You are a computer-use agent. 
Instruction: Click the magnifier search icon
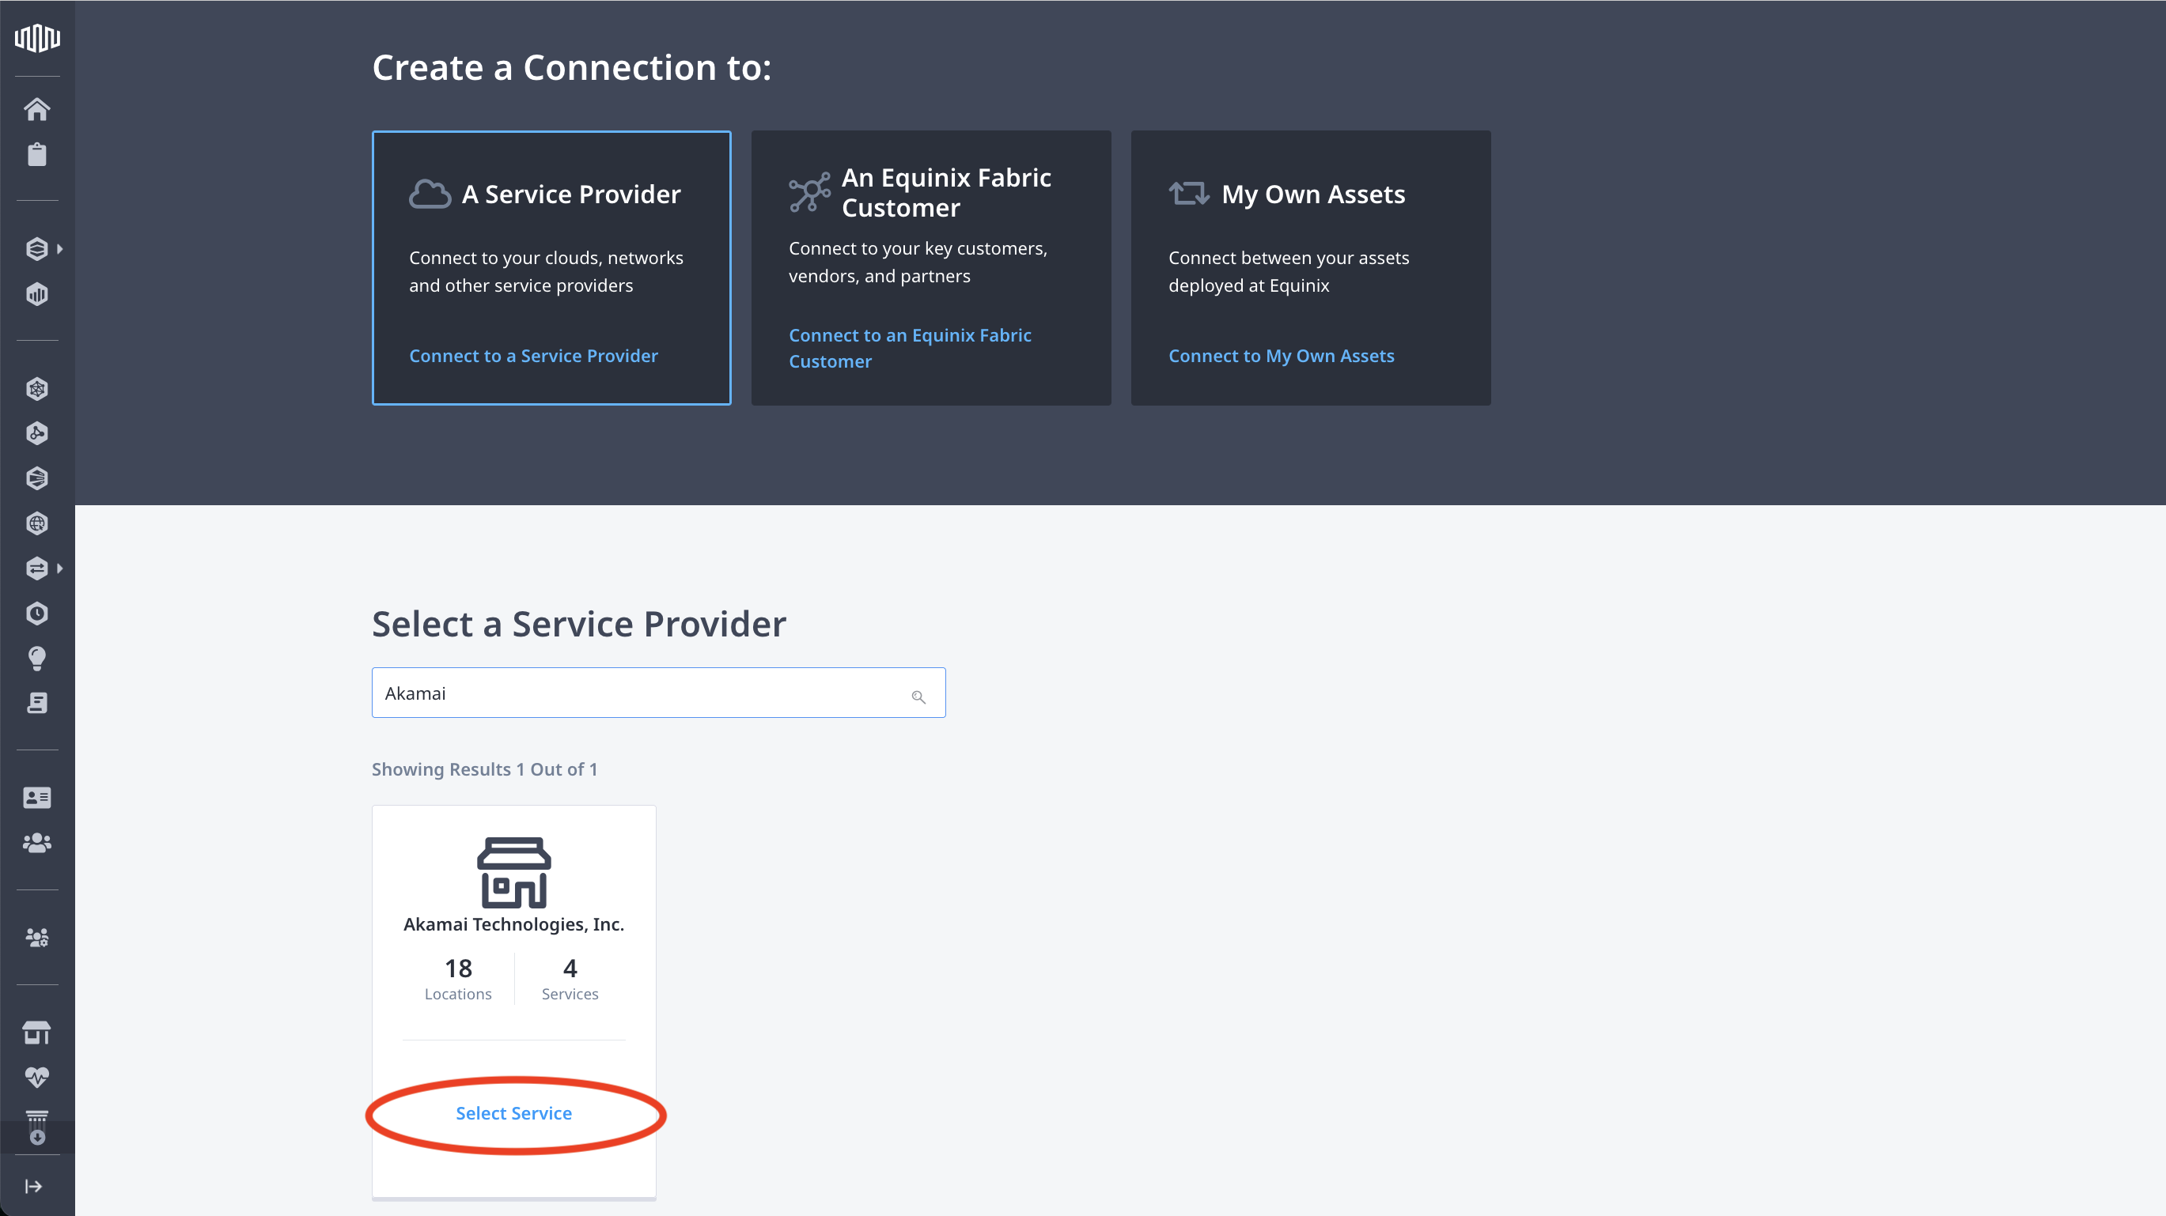[x=918, y=697]
